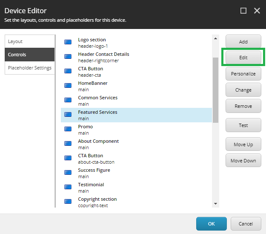Click the Logo section rendering icon
266x234 pixels.
click(68, 42)
